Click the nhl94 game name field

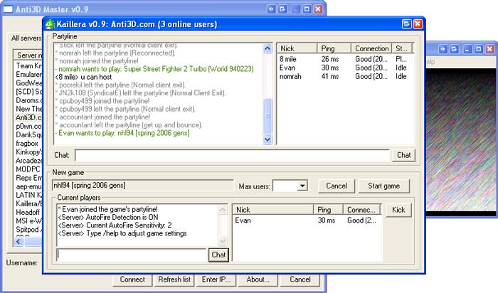(x=142, y=186)
